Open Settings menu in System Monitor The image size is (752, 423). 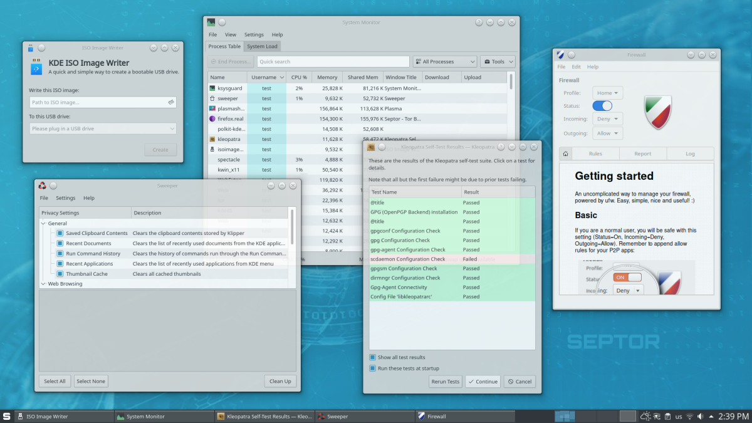click(x=254, y=34)
